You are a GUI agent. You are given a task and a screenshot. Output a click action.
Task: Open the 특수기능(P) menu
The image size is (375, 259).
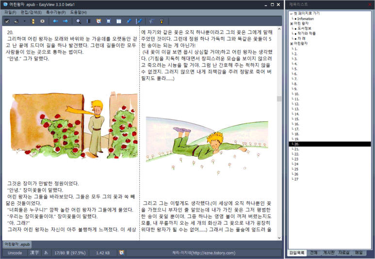[x=56, y=12]
